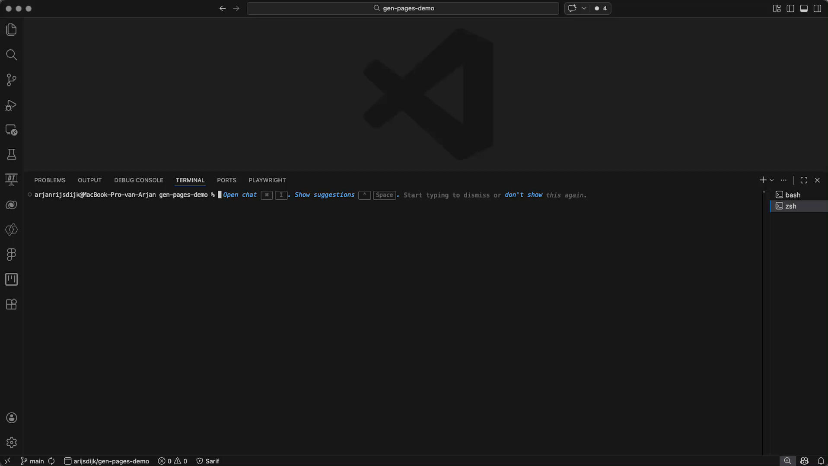Click the gen-pages-demo command center search box
Screen dimensions: 828x466
[x=403, y=8]
